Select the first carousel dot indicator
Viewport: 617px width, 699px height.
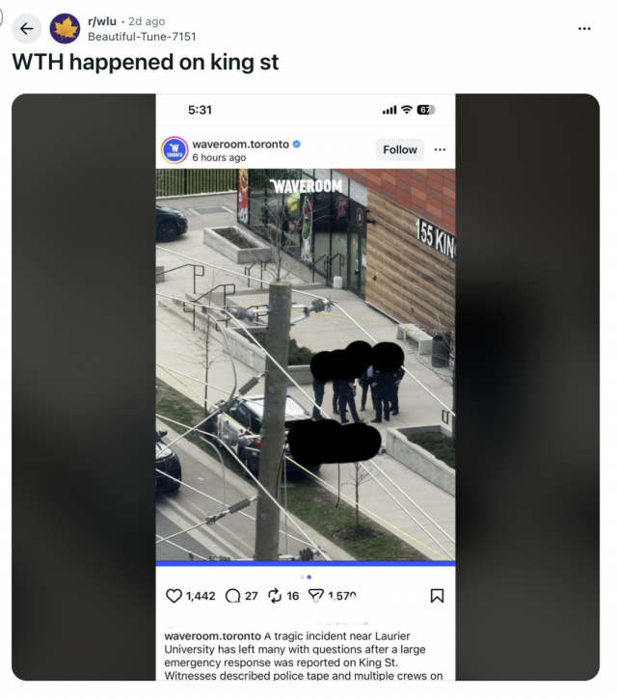click(x=302, y=577)
